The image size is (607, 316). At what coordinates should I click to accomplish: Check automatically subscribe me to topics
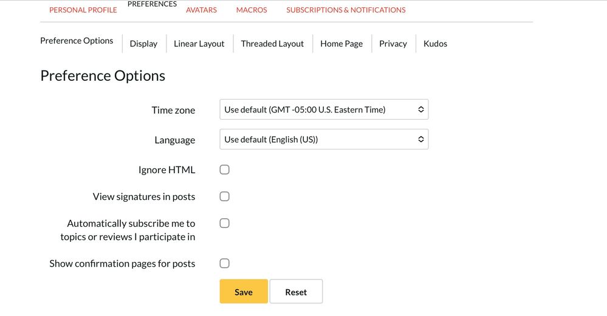point(224,223)
